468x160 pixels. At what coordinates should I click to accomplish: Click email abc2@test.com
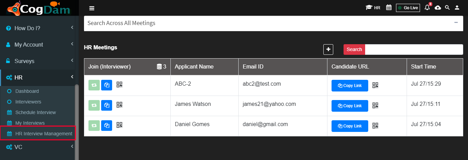click(262, 84)
